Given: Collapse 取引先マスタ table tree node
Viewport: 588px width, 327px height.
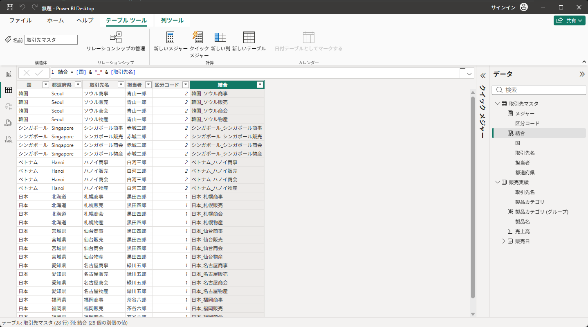Looking at the screenshot, I should (497, 104).
